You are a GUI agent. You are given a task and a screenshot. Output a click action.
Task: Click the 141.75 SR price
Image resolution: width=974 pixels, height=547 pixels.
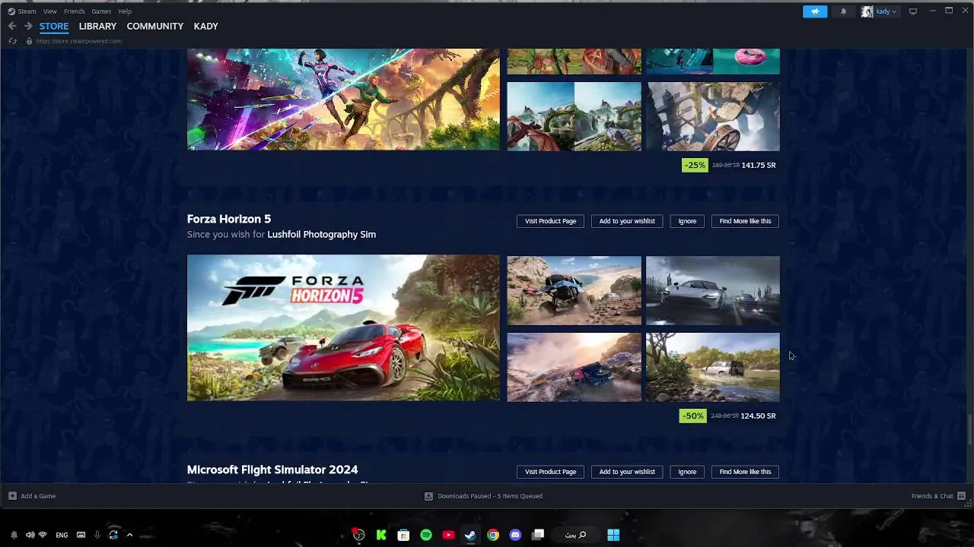pyautogui.click(x=759, y=165)
